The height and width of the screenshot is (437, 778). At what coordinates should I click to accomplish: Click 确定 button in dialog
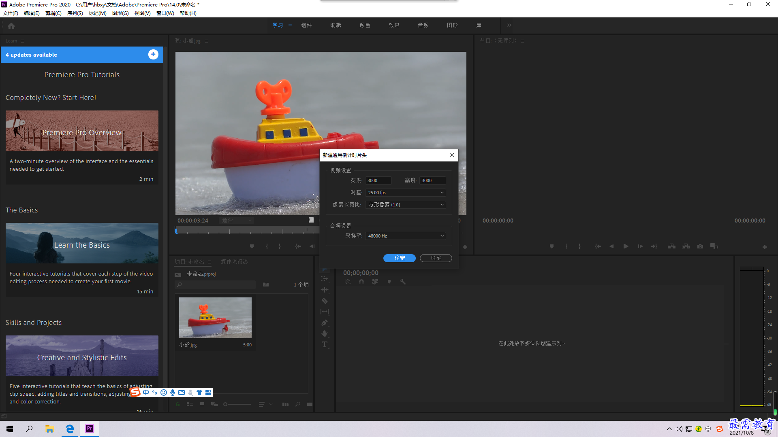tap(400, 258)
